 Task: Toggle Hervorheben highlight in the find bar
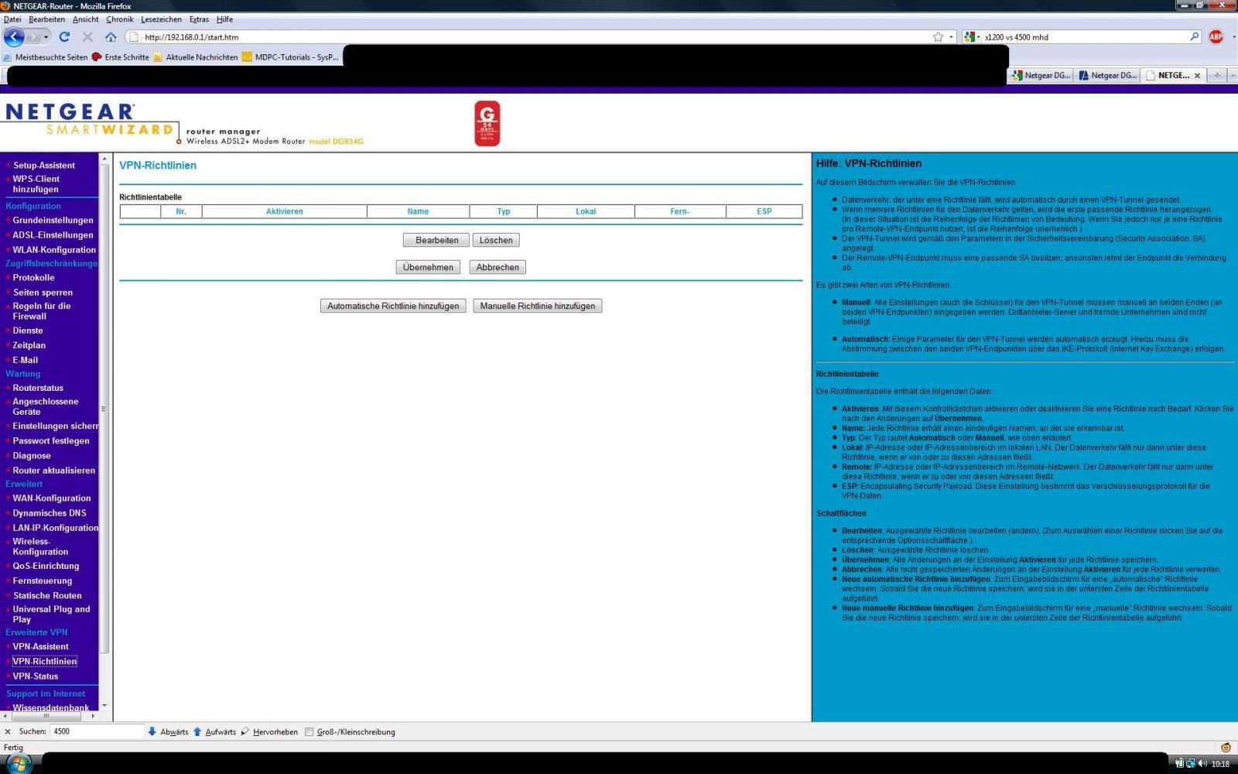pyautogui.click(x=269, y=731)
